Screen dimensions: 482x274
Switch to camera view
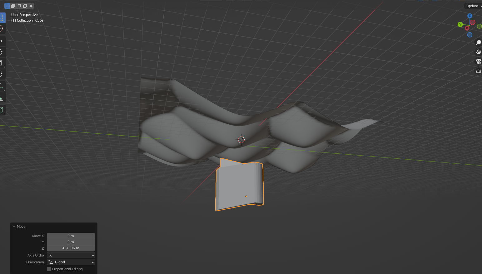[479, 61]
